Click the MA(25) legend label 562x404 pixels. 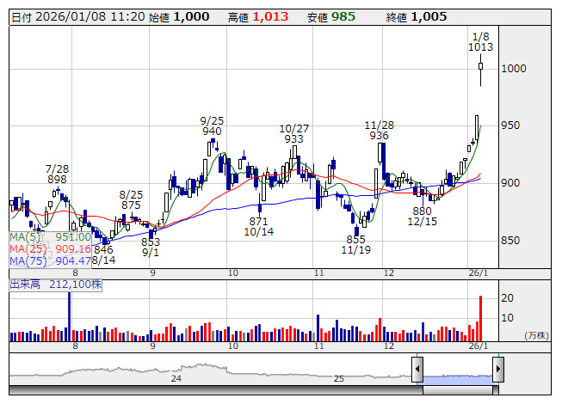click(x=28, y=248)
